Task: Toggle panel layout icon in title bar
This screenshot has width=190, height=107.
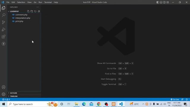Action: 161,2
